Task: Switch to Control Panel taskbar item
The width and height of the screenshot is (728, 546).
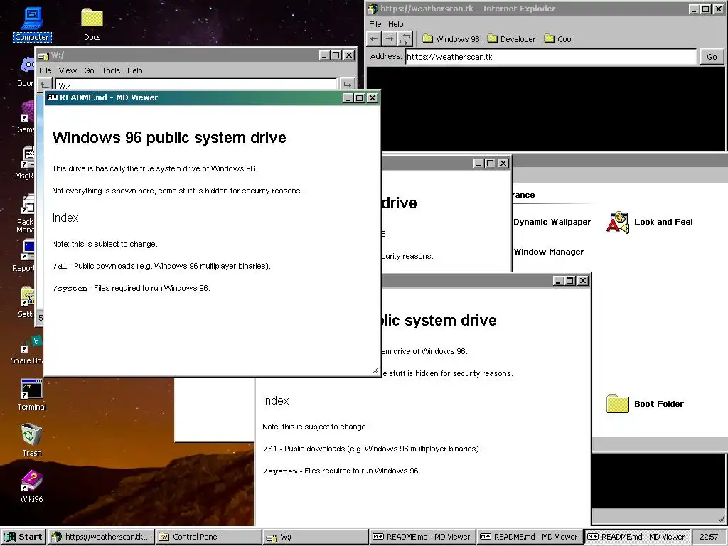Action: coord(208,537)
